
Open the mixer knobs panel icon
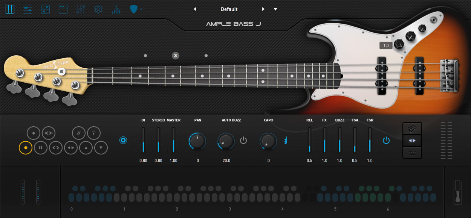tap(81, 9)
